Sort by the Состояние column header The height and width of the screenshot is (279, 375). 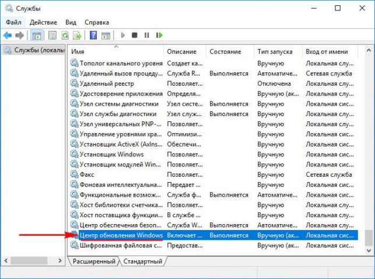pos(230,51)
